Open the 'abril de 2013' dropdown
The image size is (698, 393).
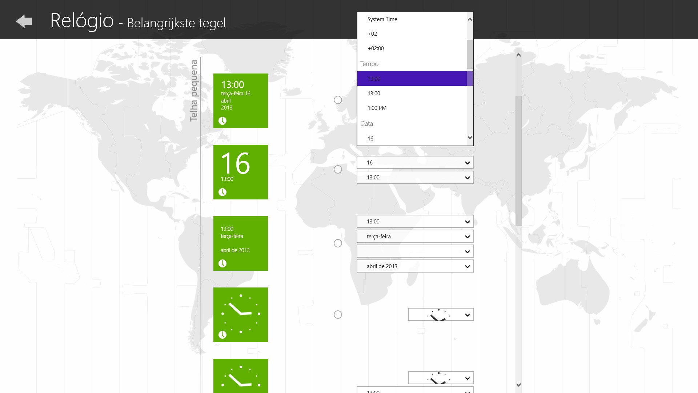415,266
